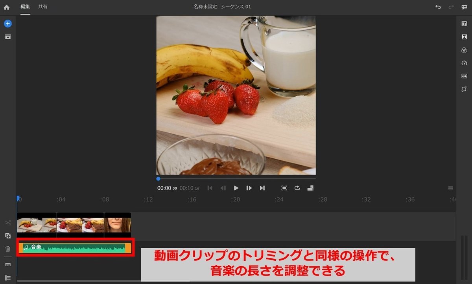The width and height of the screenshot is (472, 284).
Task: Switch to the 共有 tab
Action: pos(43,6)
